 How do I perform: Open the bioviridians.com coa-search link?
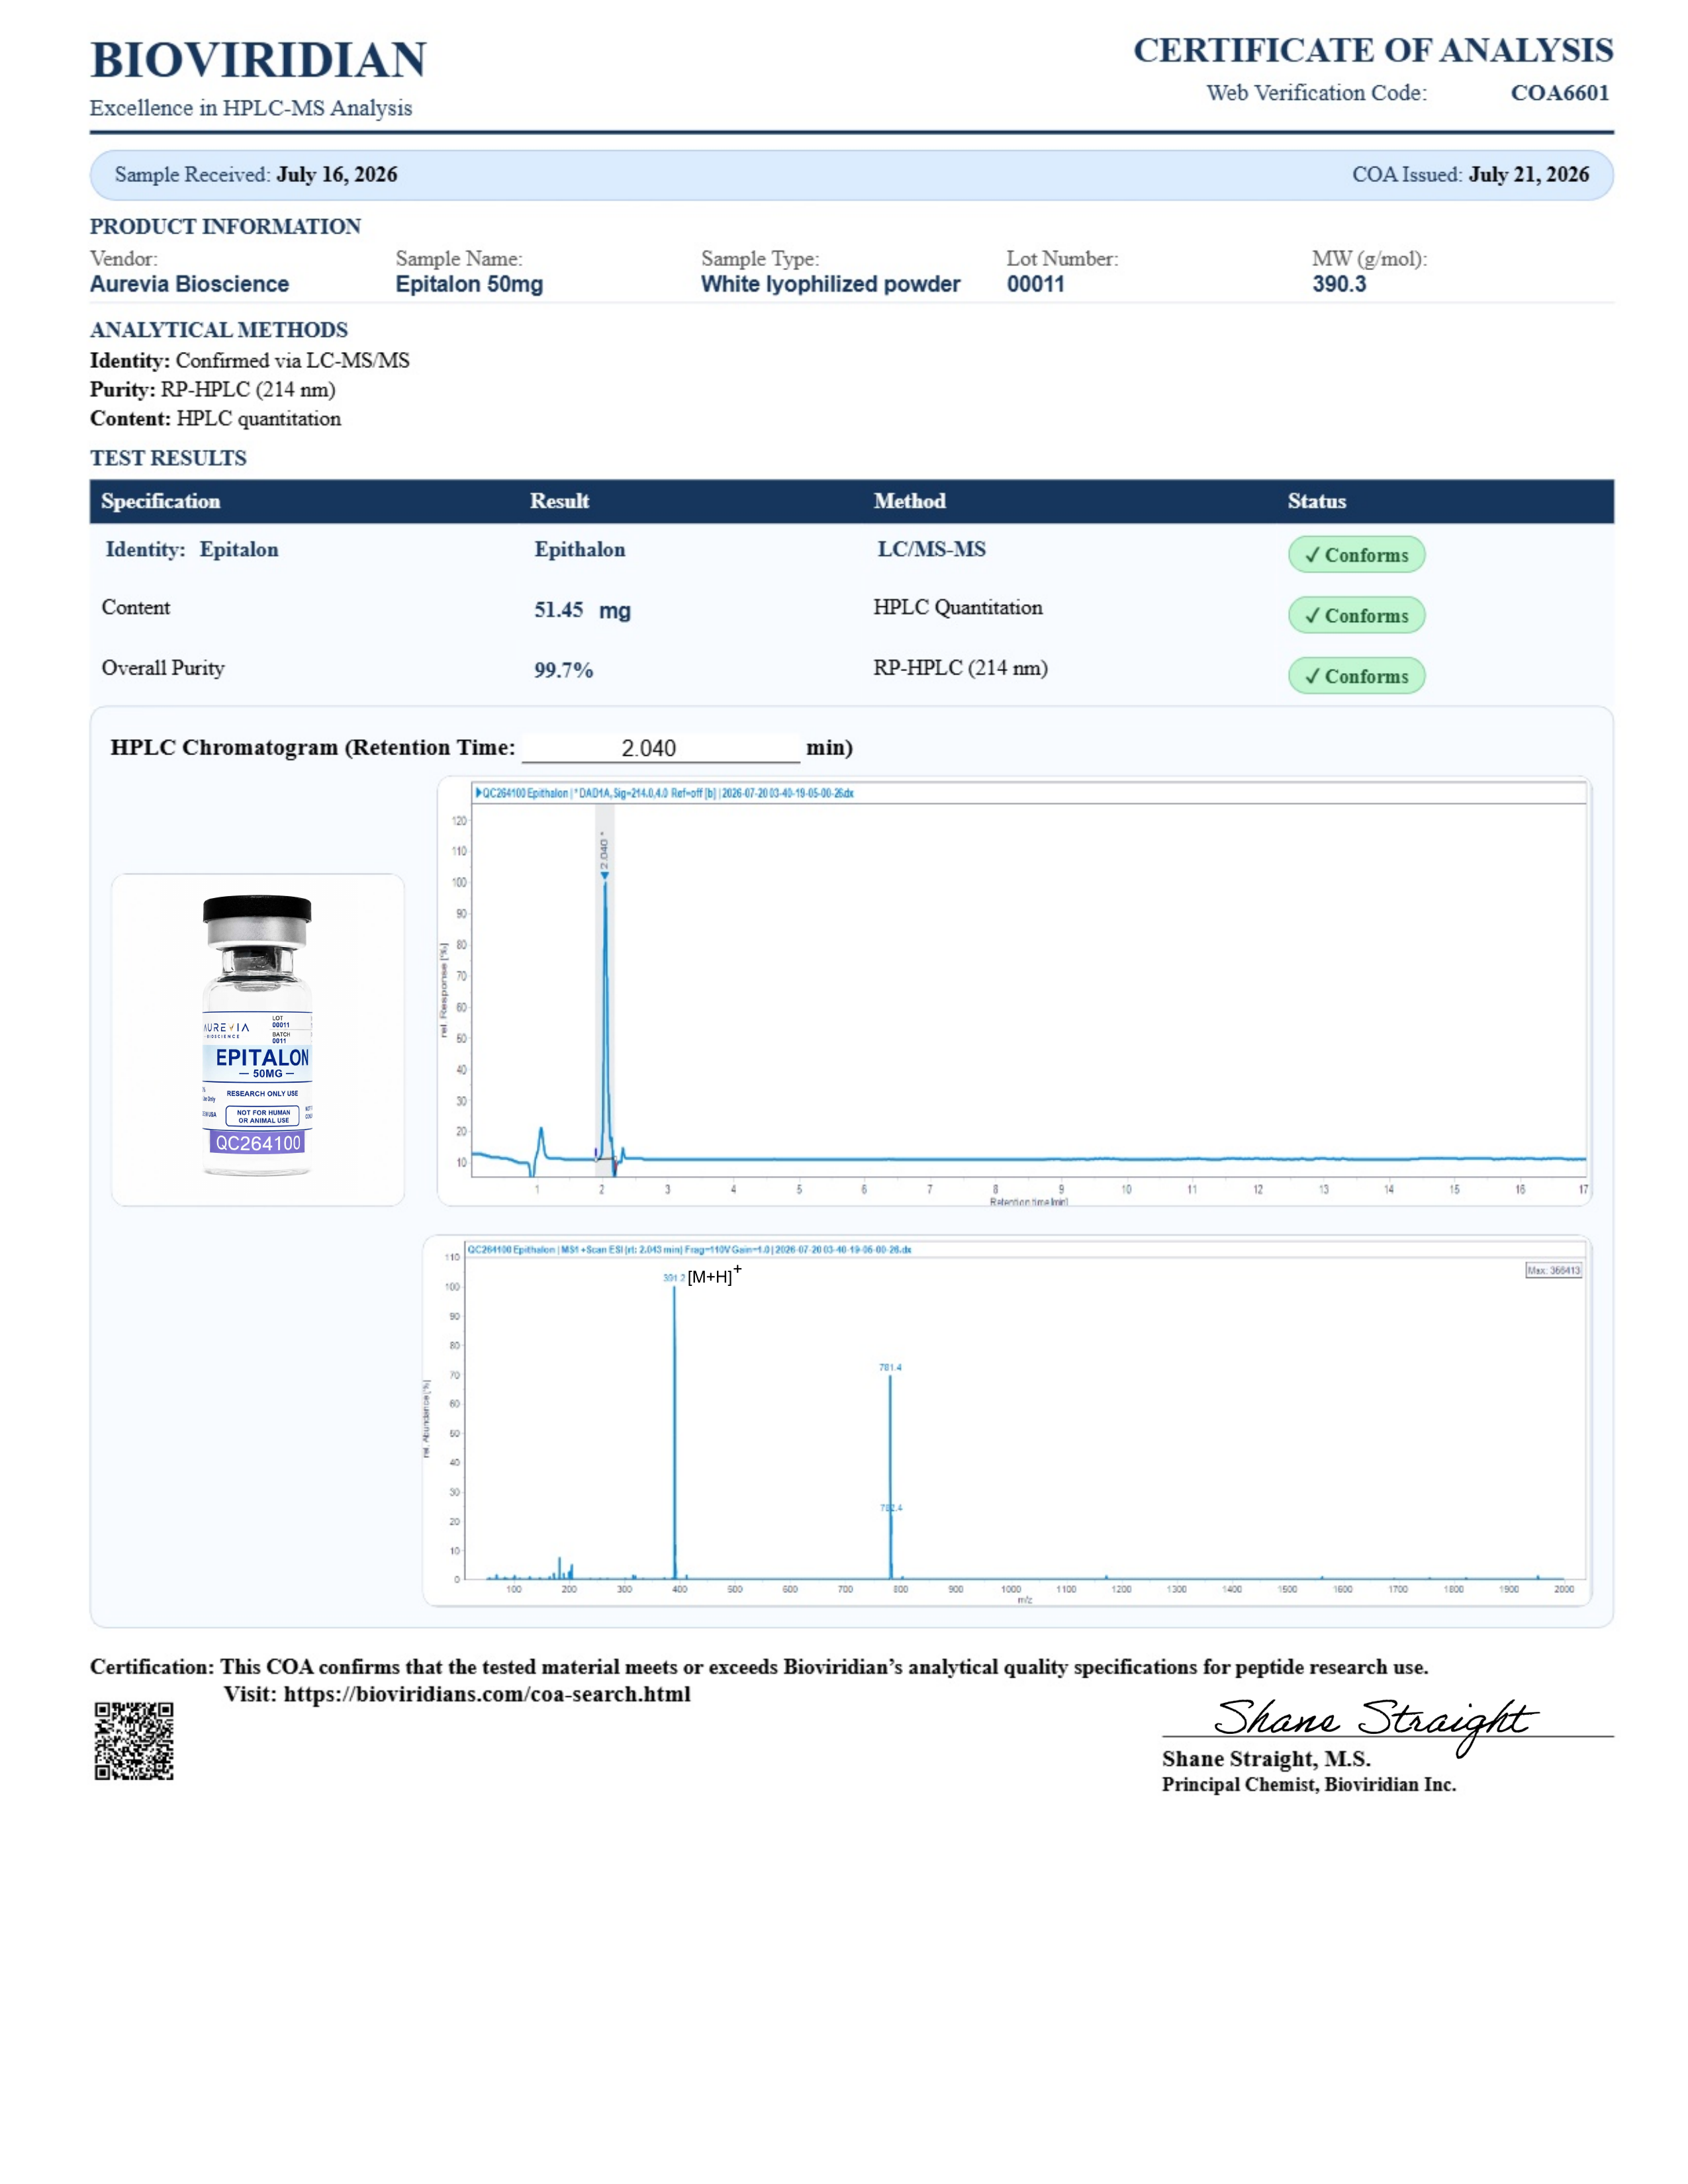pos(487,1694)
